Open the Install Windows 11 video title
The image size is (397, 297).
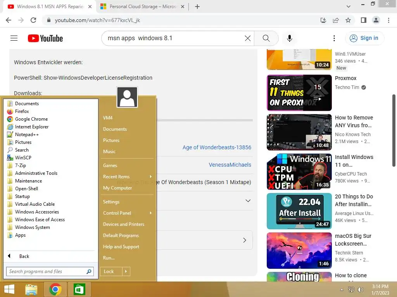pos(354,161)
